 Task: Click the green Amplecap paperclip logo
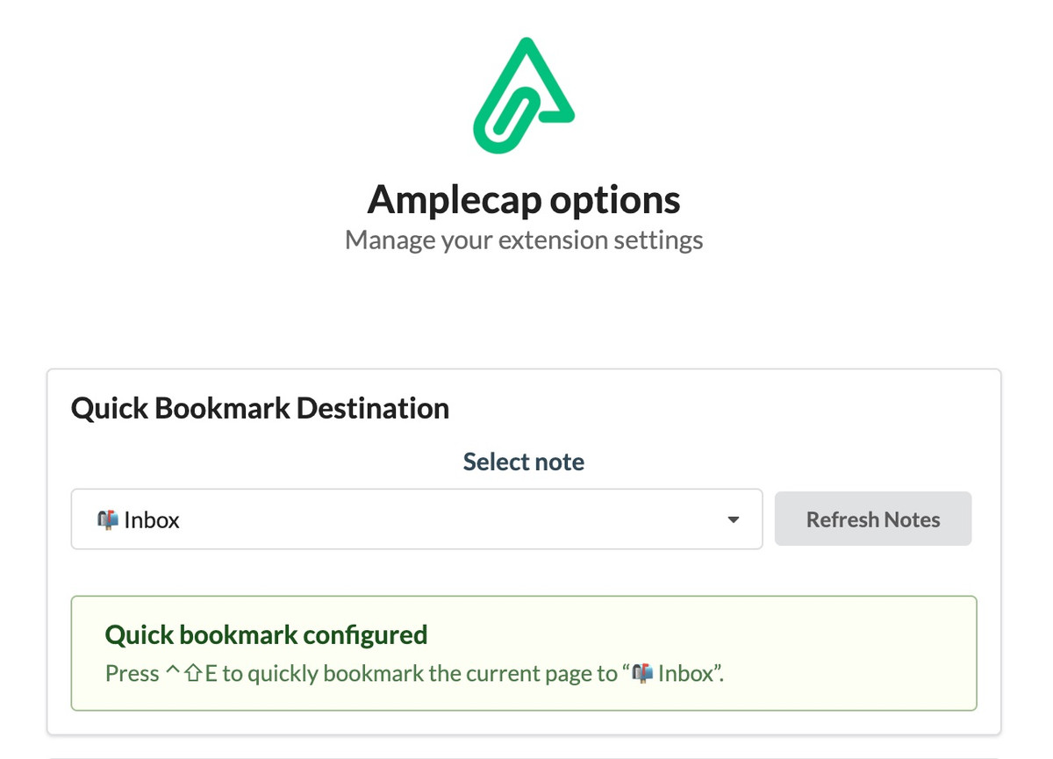tap(523, 95)
